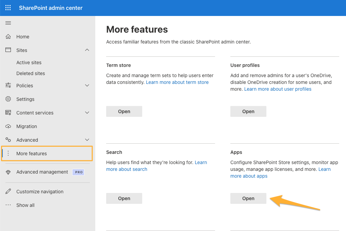Click the Sites icon in the navigation
The height and width of the screenshot is (231, 346).
(8, 50)
